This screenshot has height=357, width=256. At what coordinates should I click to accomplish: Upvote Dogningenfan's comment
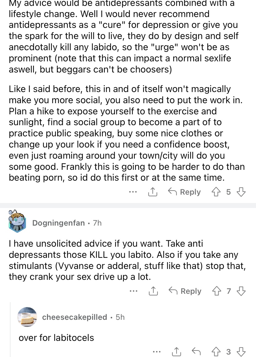[x=216, y=291]
